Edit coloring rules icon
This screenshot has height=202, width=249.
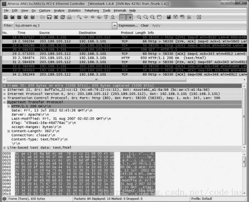[x=182, y=17]
